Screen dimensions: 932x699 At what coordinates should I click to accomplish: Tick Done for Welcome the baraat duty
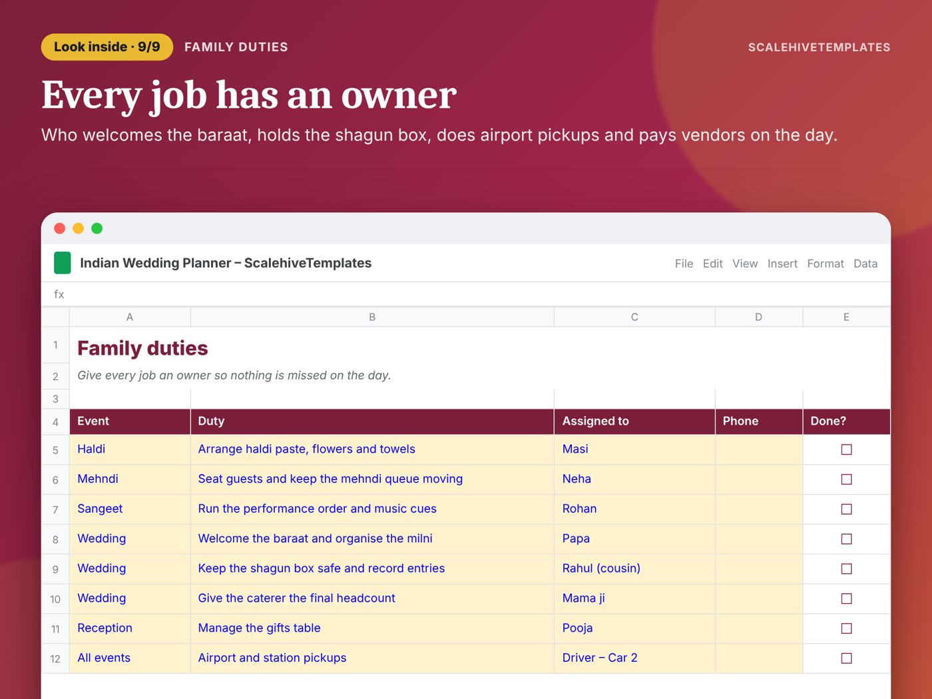point(847,539)
